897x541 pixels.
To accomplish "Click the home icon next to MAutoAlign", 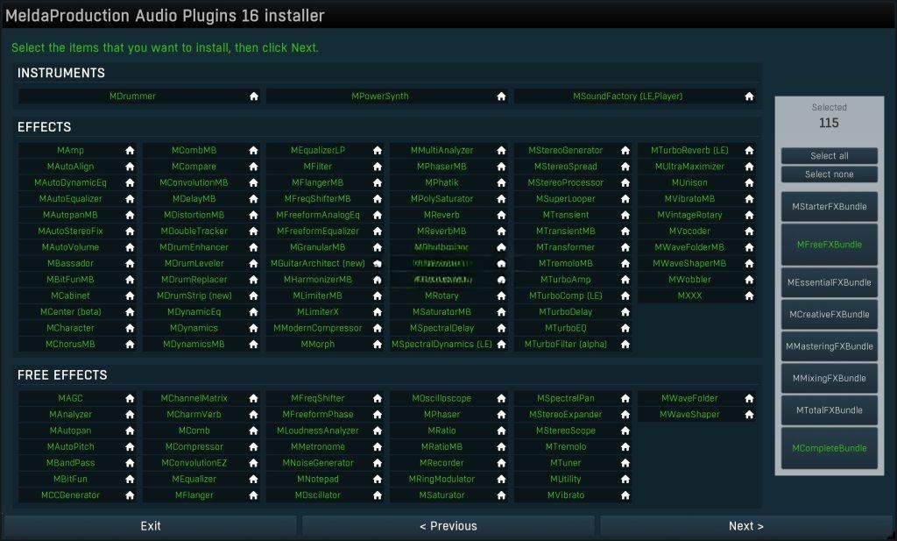I will point(130,167).
